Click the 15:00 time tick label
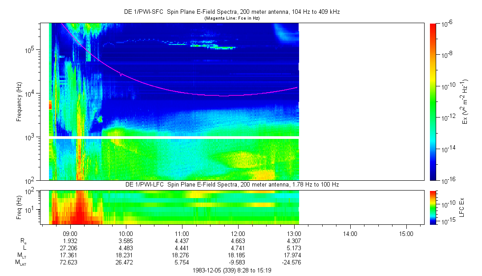 tap(406, 233)
